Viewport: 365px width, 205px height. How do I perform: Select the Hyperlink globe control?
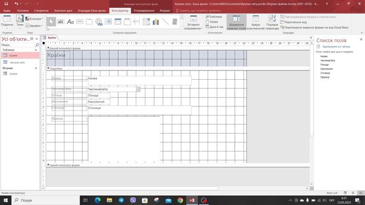[x=99, y=22]
